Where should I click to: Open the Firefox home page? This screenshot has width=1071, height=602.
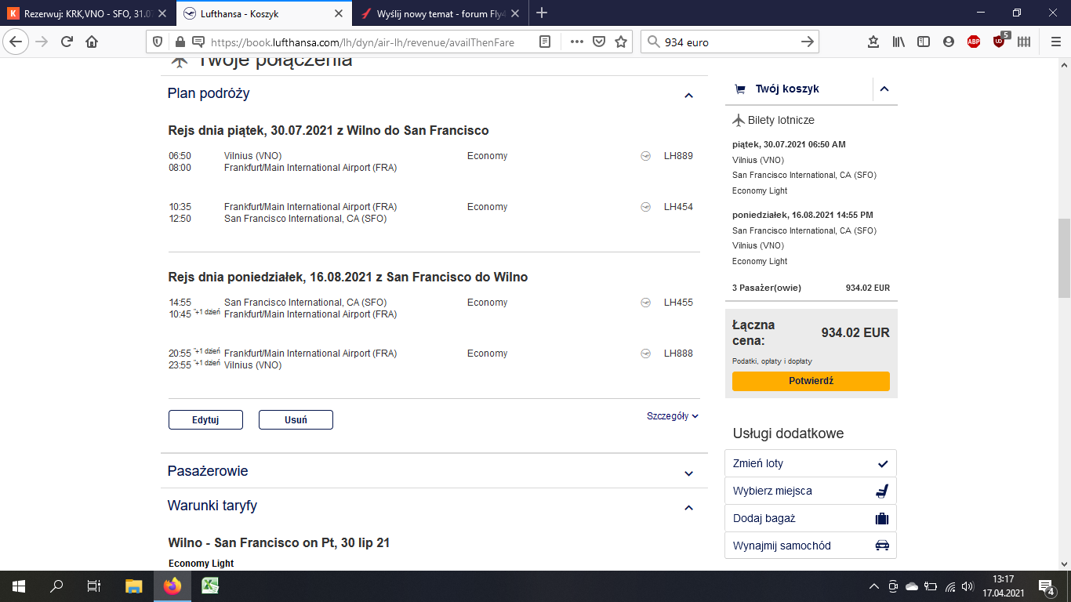[92, 42]
